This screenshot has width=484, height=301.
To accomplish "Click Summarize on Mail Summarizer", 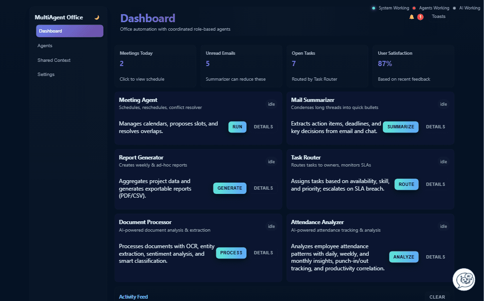I will (401, 127).
